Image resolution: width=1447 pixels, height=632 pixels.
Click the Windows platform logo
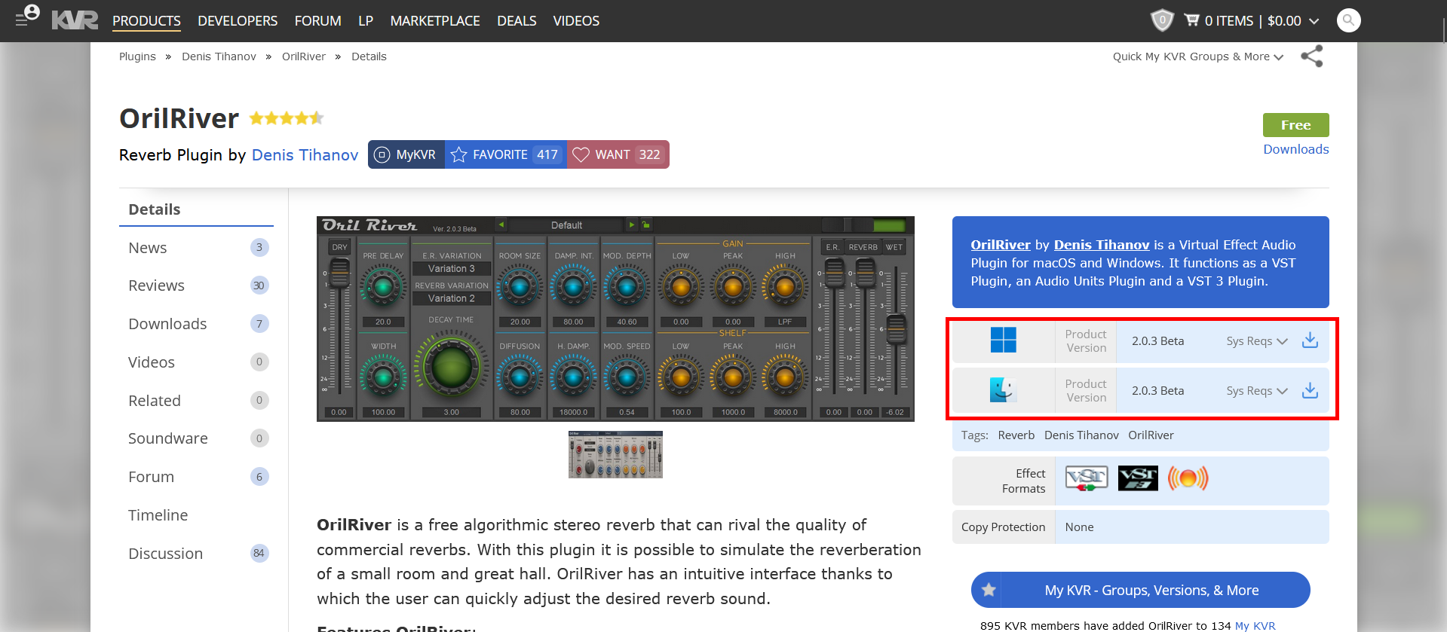[x=1003, y=340]
